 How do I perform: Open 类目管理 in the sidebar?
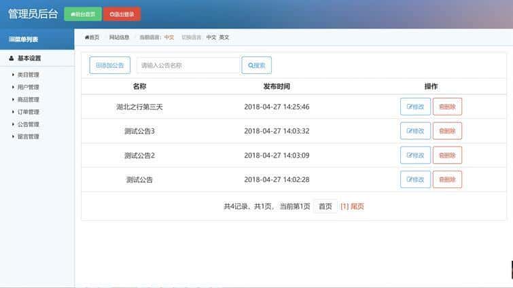(28, 75)
